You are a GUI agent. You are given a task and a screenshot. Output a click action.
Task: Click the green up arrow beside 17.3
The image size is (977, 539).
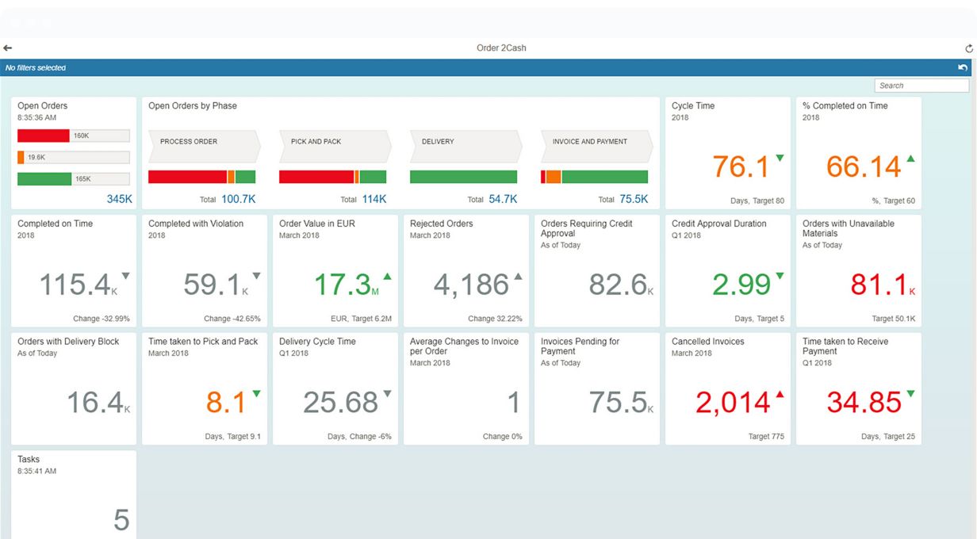pos(387,276)
